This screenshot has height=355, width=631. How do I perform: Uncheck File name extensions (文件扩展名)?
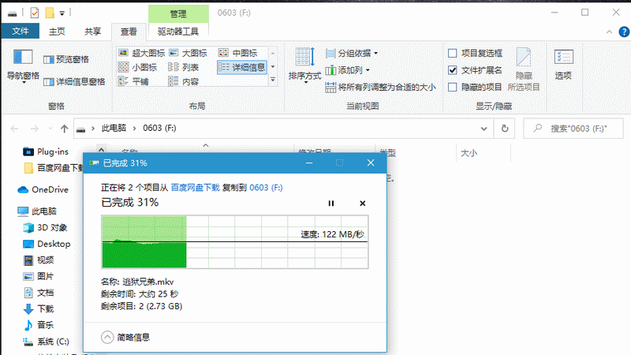452,70
